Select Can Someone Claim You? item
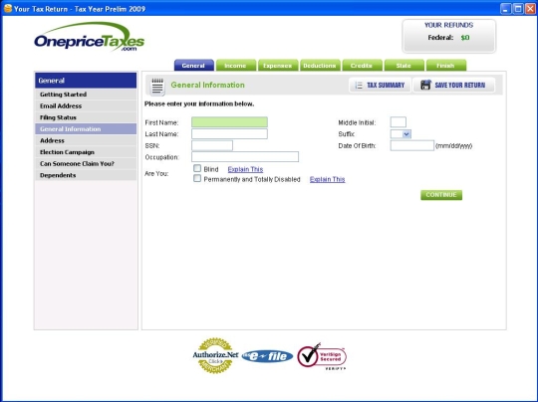The width and height of the screenshot is (538, 402). tap(86, 164)
